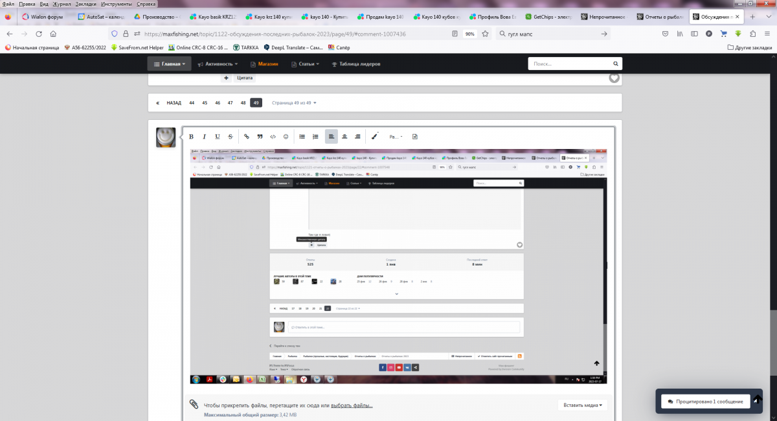
Task: Insert code block using code icon
Action: [273, 137]
